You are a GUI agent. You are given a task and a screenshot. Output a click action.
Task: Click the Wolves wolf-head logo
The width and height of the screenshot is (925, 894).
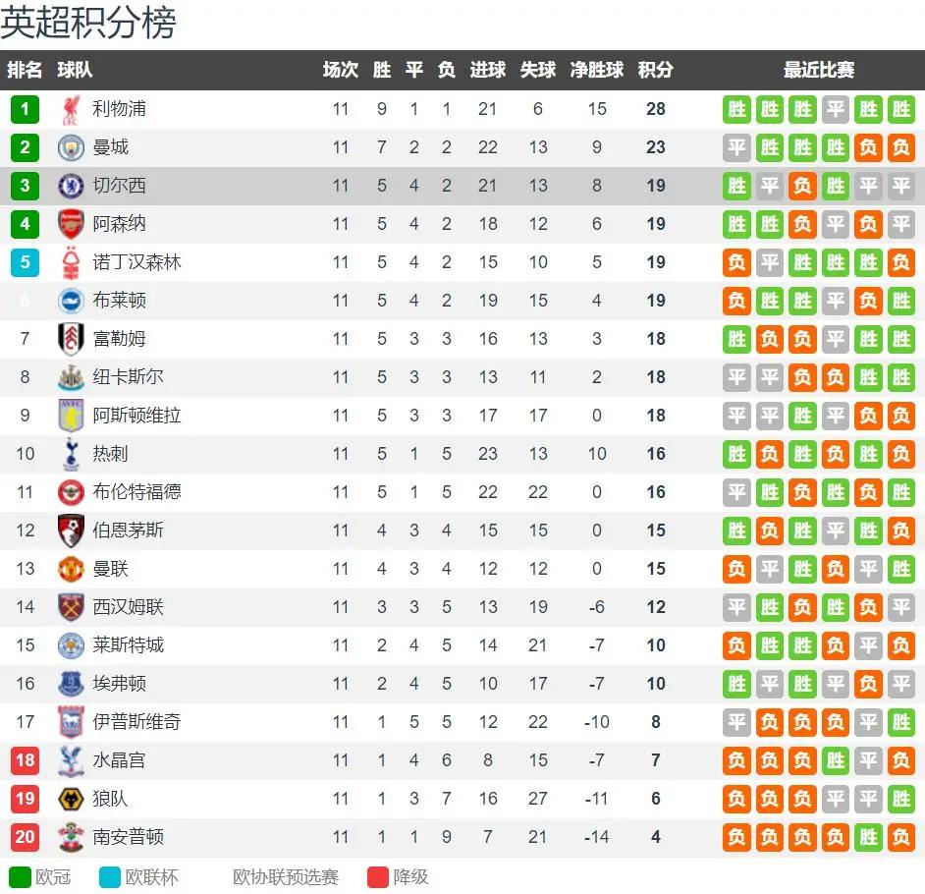(x=71, y=799)
